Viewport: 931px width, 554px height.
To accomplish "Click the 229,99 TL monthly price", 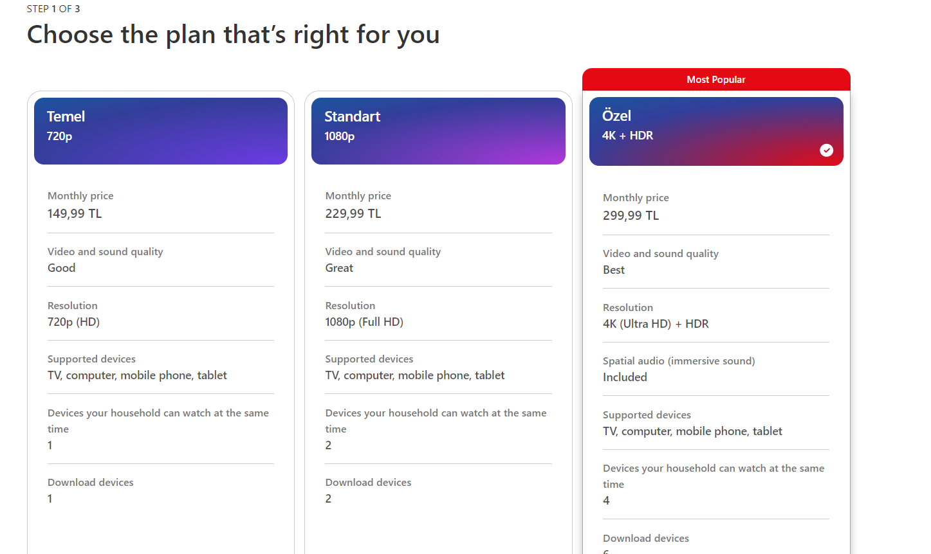I will tap(353, 214).
